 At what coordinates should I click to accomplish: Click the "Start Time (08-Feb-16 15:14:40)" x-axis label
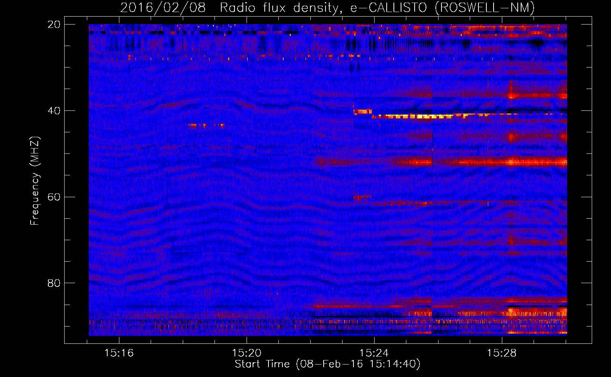[x=327, y=364]
